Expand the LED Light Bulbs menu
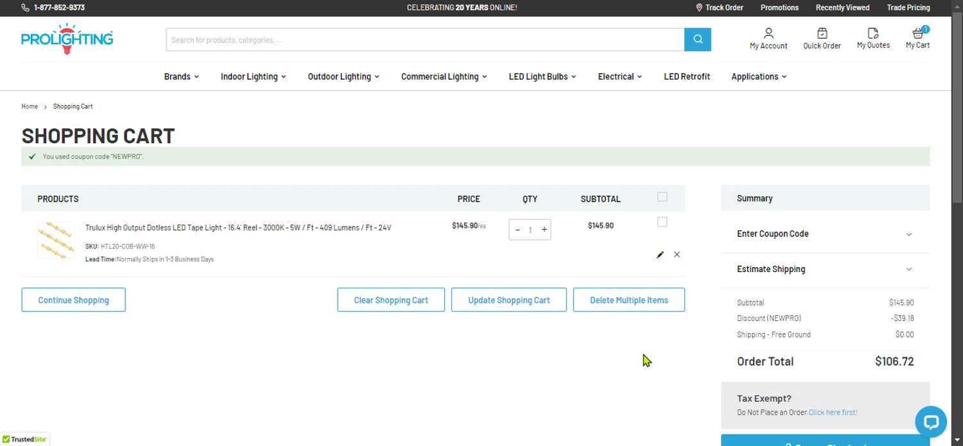The width and height of the screenshot is (963, 446). 542,76
